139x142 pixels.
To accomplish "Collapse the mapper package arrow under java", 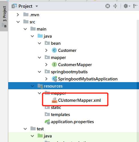I will (39, 58).
